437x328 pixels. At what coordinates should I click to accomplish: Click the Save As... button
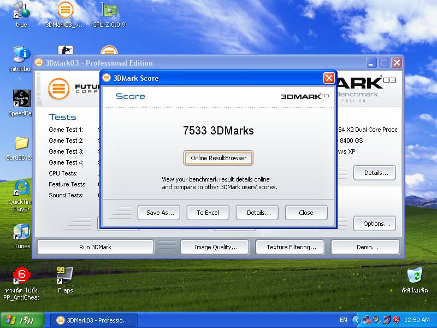tap(159, 213)
